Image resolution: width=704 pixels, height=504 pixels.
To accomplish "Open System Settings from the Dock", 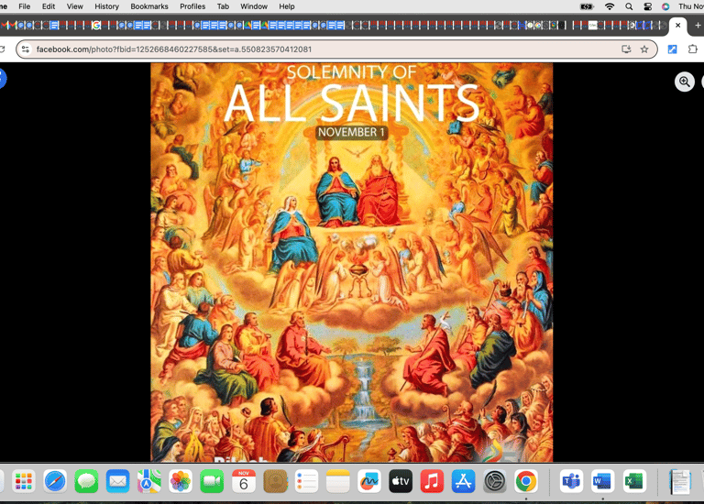I will pyautogui.click(x=495, y=481).
